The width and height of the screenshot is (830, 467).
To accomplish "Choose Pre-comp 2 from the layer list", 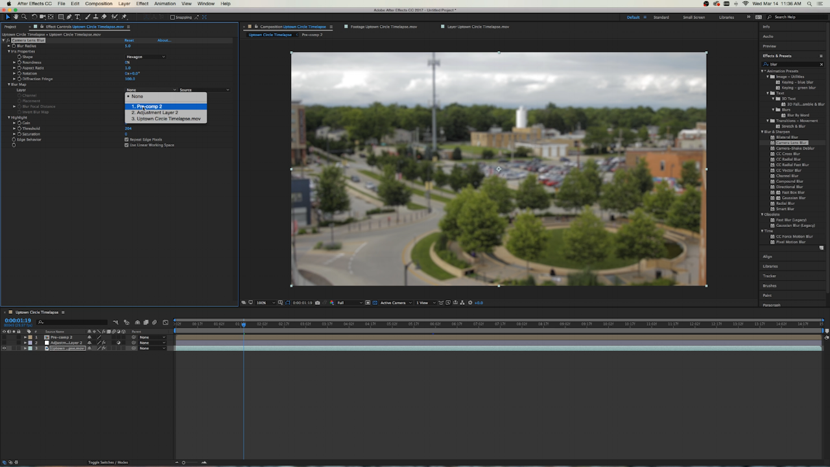I will click(166, 106).
